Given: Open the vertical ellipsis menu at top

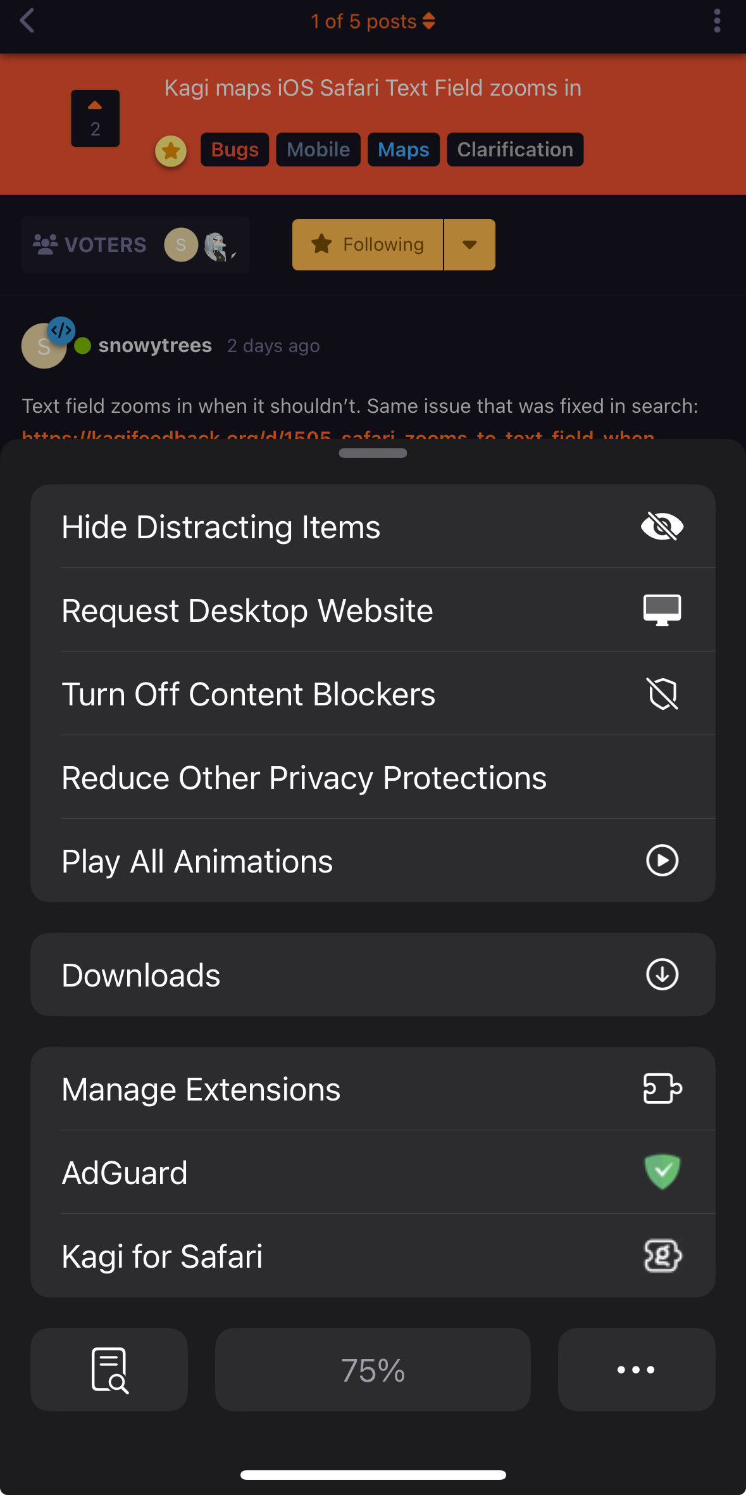Looking at the screenshot, I should coord(717,21).
